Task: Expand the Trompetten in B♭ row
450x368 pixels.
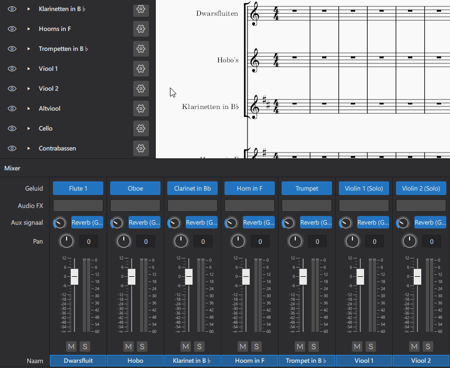Action: (x=28, y=49)
